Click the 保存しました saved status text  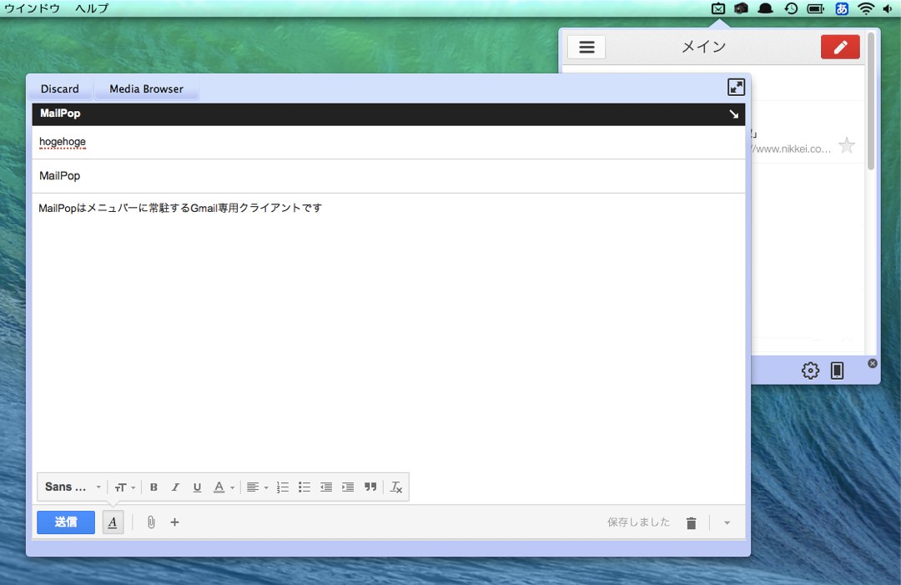pos(638,522)
